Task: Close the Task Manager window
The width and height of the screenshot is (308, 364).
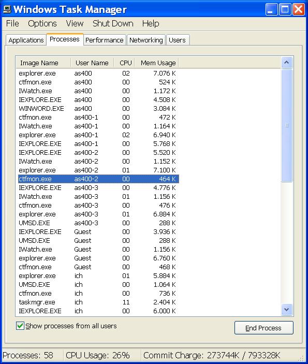Action: tap(298, 9)
